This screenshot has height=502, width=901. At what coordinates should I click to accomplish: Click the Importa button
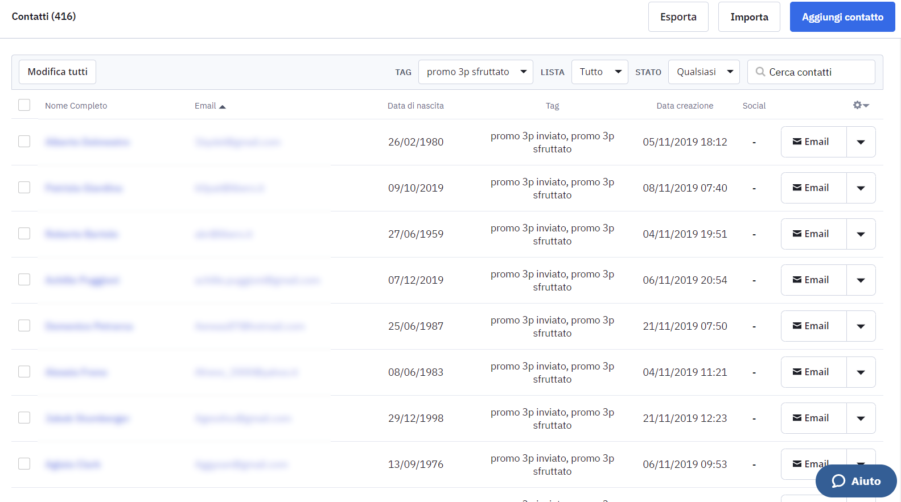[749, 17]
